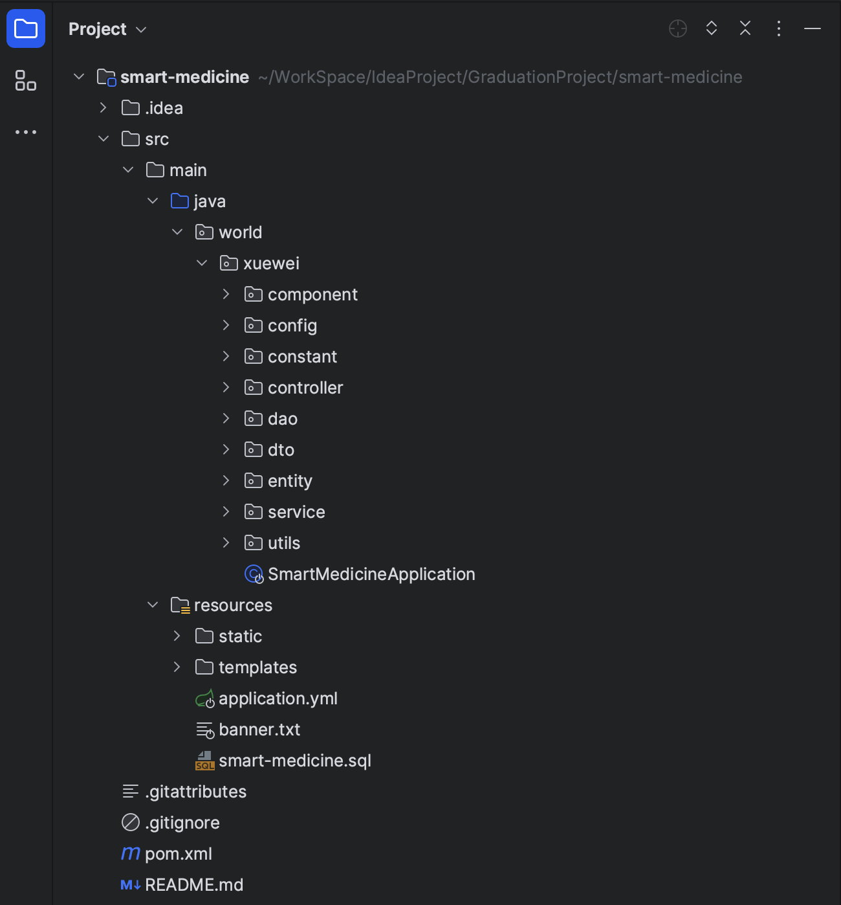Image resolution: width=841 pixels, height=905 pixels.
Task: Open the banner.txt file
Action: pos(259,730)
